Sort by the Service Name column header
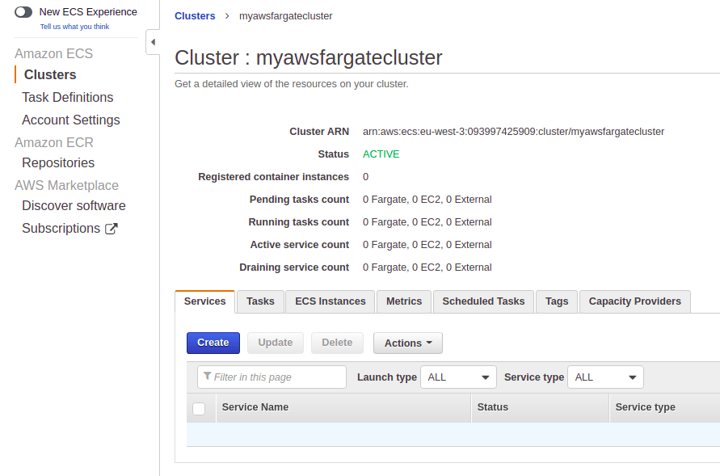 pyautogui.click(x=255, y=407)
